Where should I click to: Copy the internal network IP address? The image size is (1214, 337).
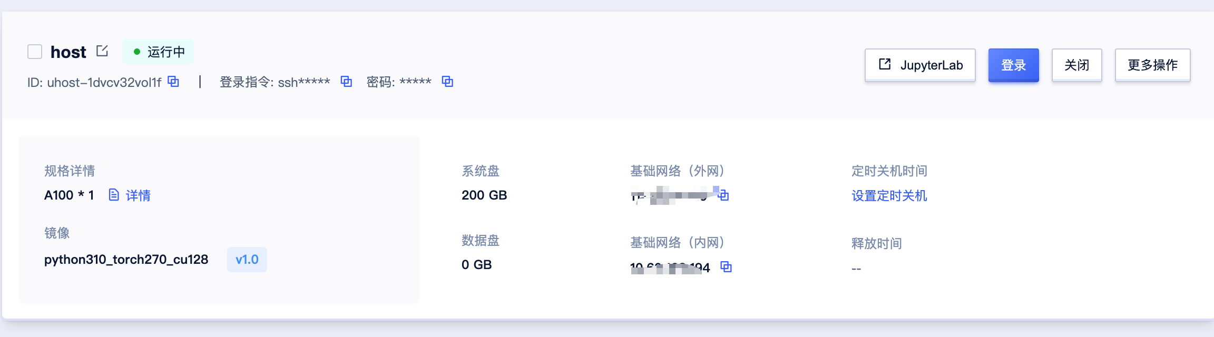point(726,267)
